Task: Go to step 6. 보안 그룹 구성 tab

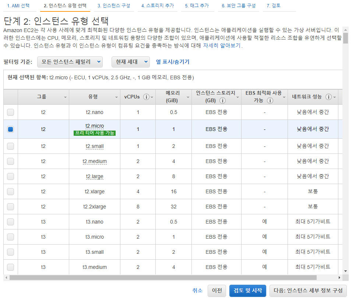Action: 239,6
